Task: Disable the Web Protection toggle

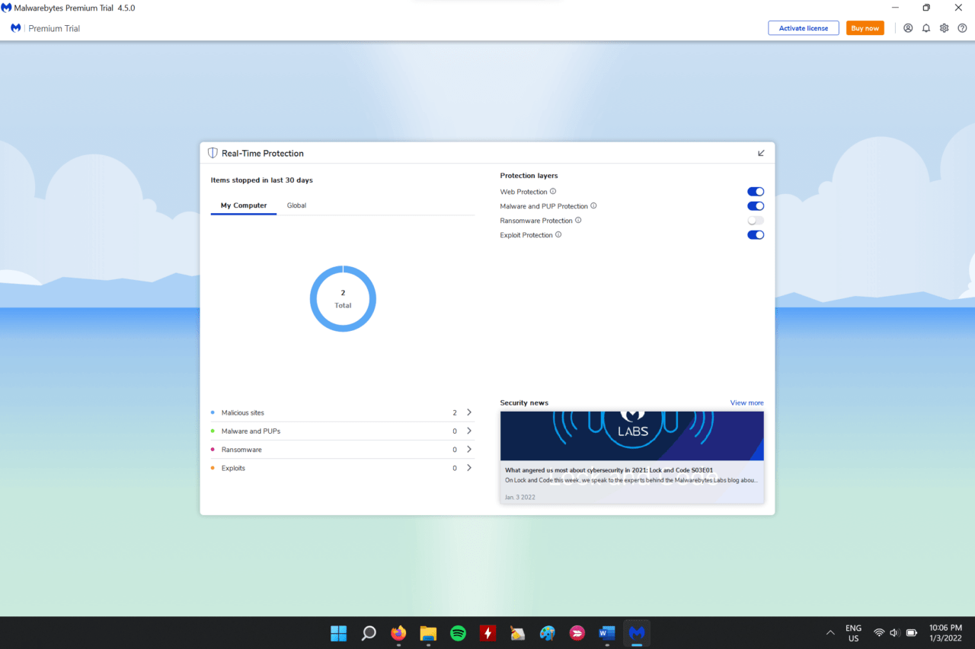Action: coord(755,192)
